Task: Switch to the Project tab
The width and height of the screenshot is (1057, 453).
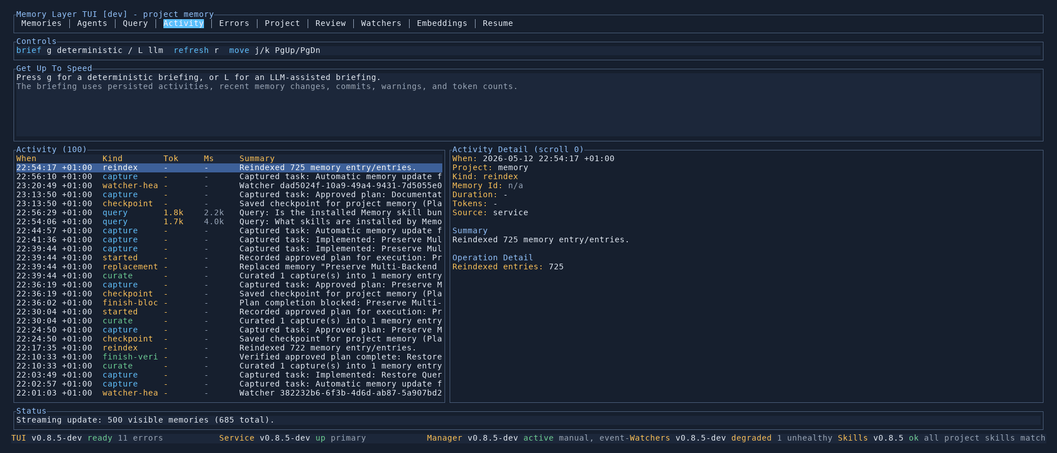Action: point(282,24)
